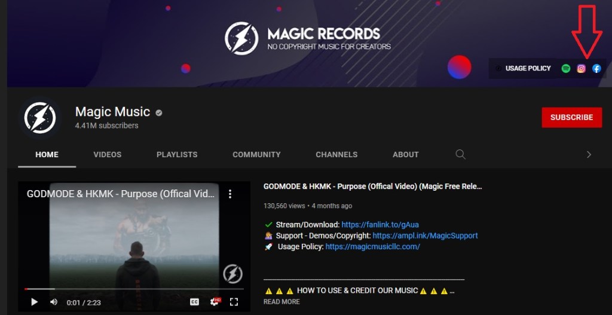Screen dimensions: 612x315
Task: Switch to the Videos tab
Action: 108,154
